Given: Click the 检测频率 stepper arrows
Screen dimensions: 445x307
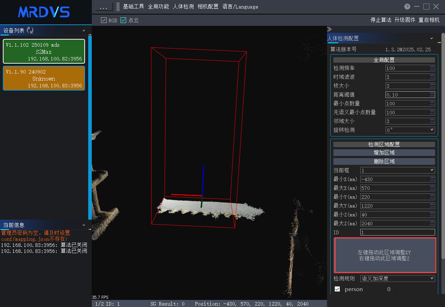Looking at the screenshot, I should (x=432, y=68).
